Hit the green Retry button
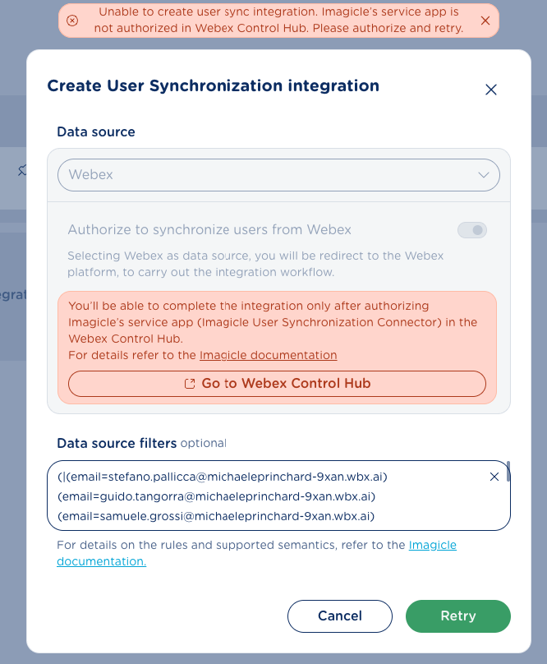This screenshot has height=664, width=547. (x=457, y=616)
